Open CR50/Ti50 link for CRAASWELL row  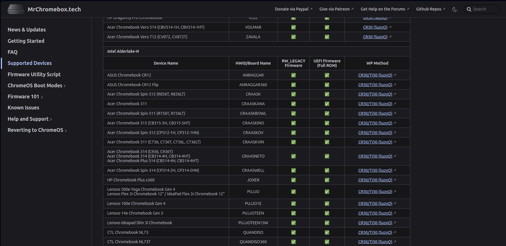pyautogui.click(x=375, y=170)
